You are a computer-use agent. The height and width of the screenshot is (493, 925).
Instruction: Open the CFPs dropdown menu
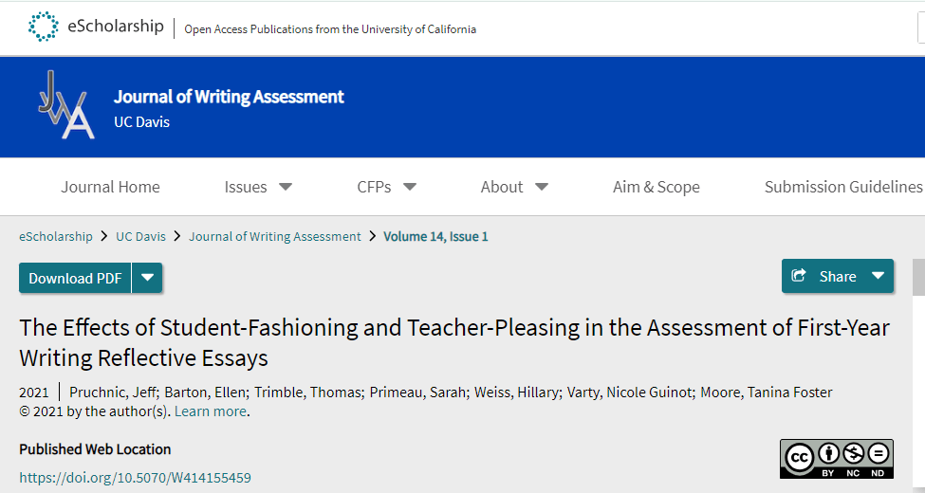386,187
